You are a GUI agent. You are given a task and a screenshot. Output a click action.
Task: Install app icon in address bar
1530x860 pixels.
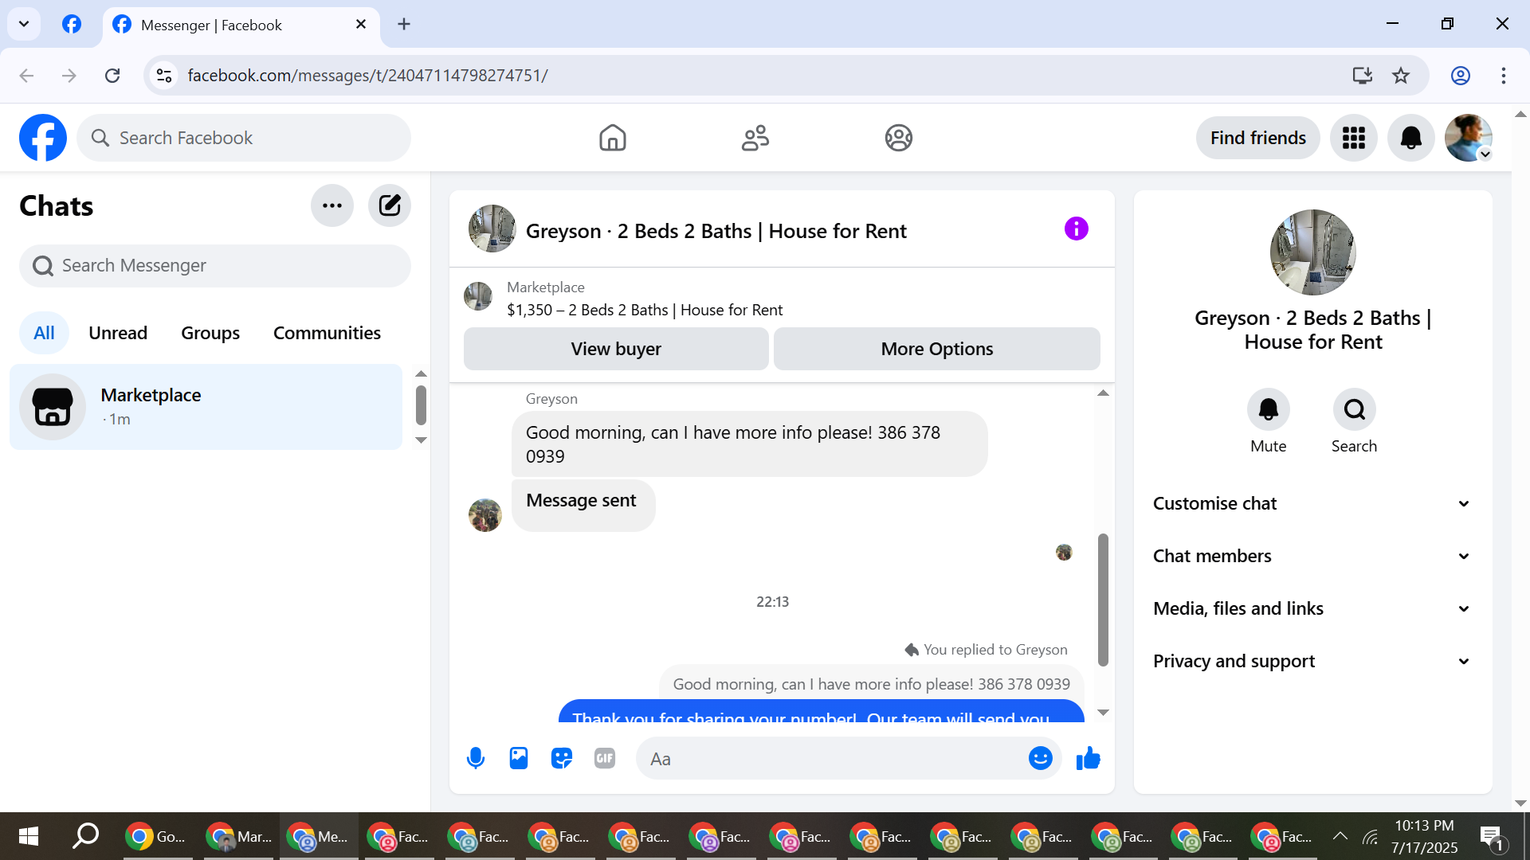1363,76
